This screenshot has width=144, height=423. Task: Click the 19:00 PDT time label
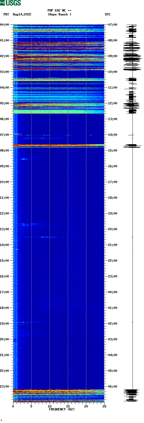4,324
